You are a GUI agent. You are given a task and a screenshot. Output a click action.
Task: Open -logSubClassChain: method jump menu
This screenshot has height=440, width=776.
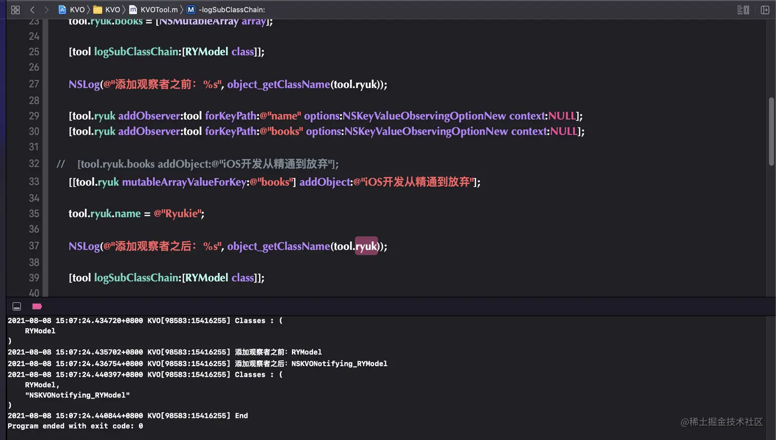click(x=232, y=10)
